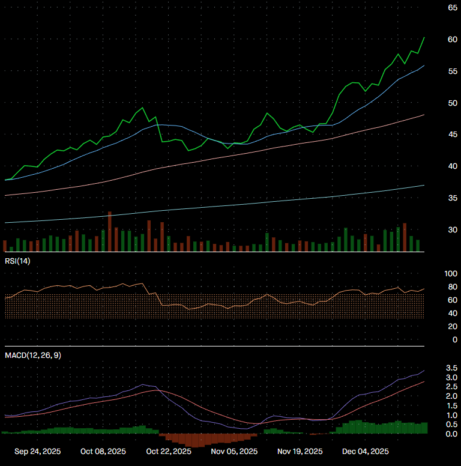Screen dimensions: 461x466
Task: Click the 80 RSI axis value
Action: (x=453, y=287)
